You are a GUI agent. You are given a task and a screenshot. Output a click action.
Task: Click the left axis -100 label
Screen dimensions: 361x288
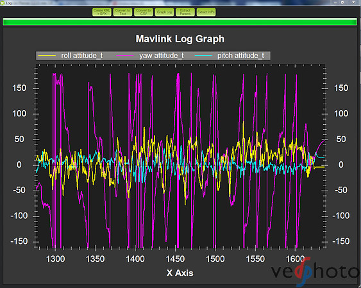(x=19, y=216)
